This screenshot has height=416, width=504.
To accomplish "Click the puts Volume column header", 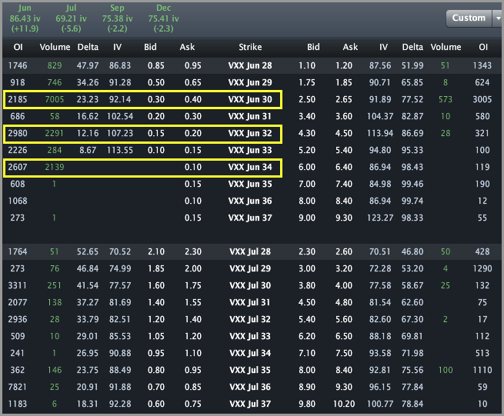I will (x=446, y=47).
